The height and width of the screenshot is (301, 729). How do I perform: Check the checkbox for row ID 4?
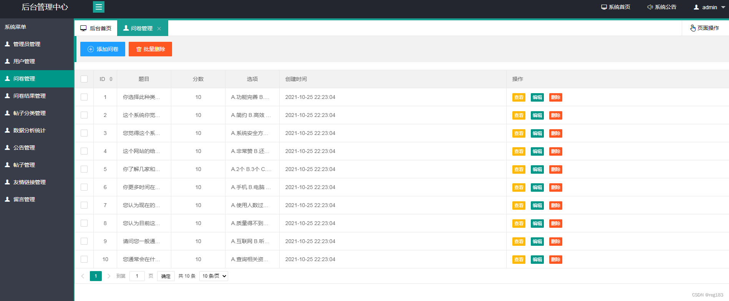[84, 151]
